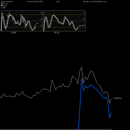Click the Slow D legend swatch

pyautogui.click(x=2, y=3)
